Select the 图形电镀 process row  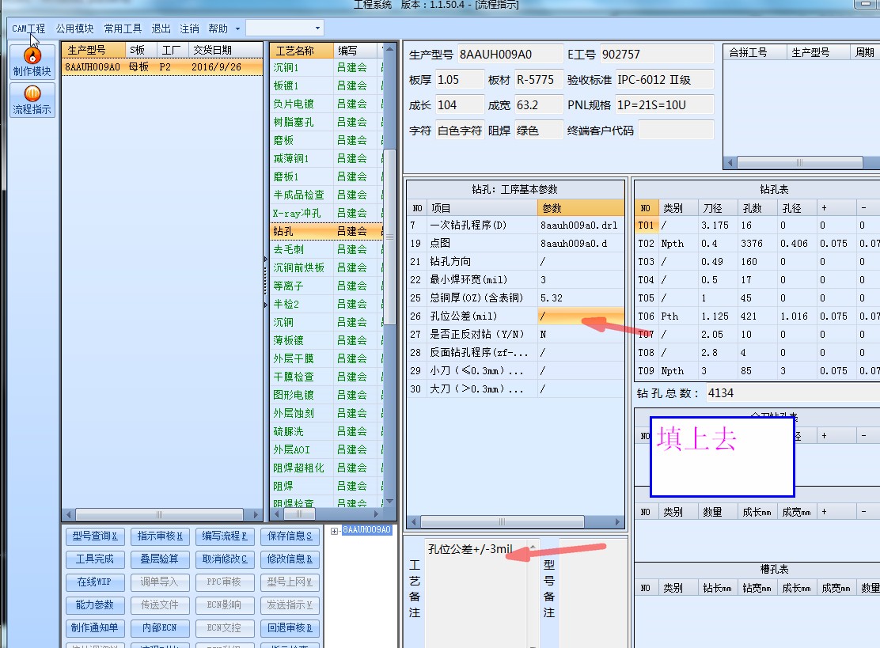pyautogui.click(x=327, y=396)
